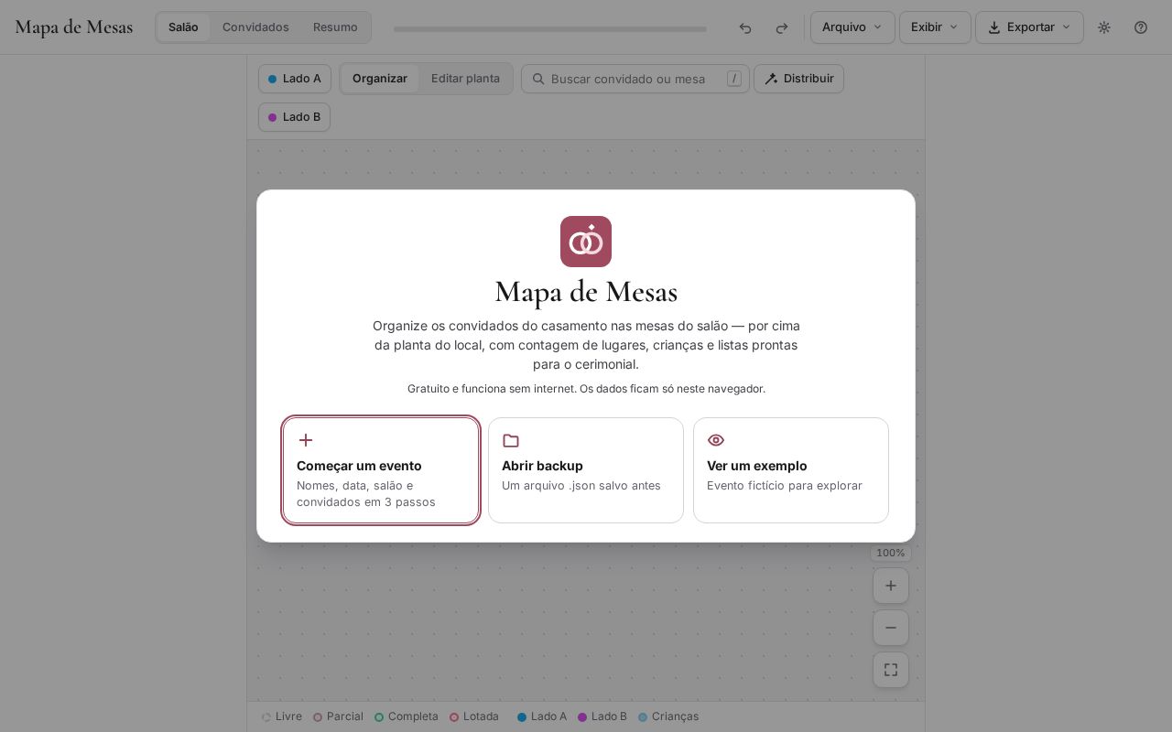Viewport: 1172px width, 732px height.
Task: Click the redo arrow icon
Action: [x=782, y=27]
